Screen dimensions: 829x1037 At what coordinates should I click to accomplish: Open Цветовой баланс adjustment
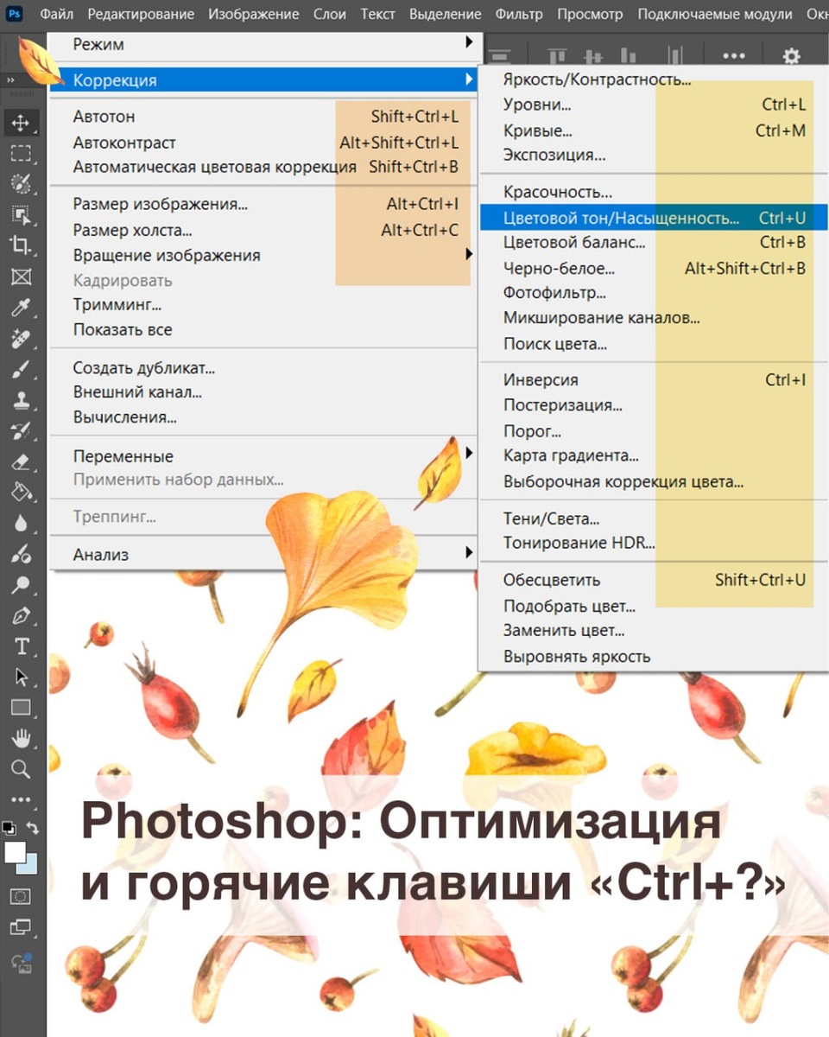tap(654, 243)
